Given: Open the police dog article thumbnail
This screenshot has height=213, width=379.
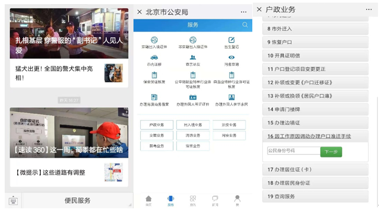Looking at the screenshot, I should 113,73.
